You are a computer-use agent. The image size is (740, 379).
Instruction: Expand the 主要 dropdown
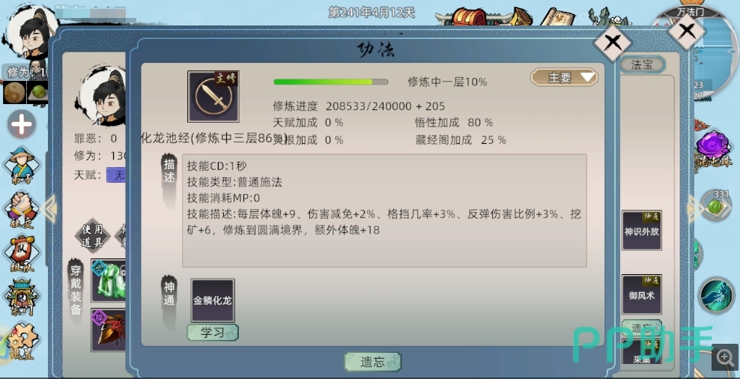(x=565, y=77)
